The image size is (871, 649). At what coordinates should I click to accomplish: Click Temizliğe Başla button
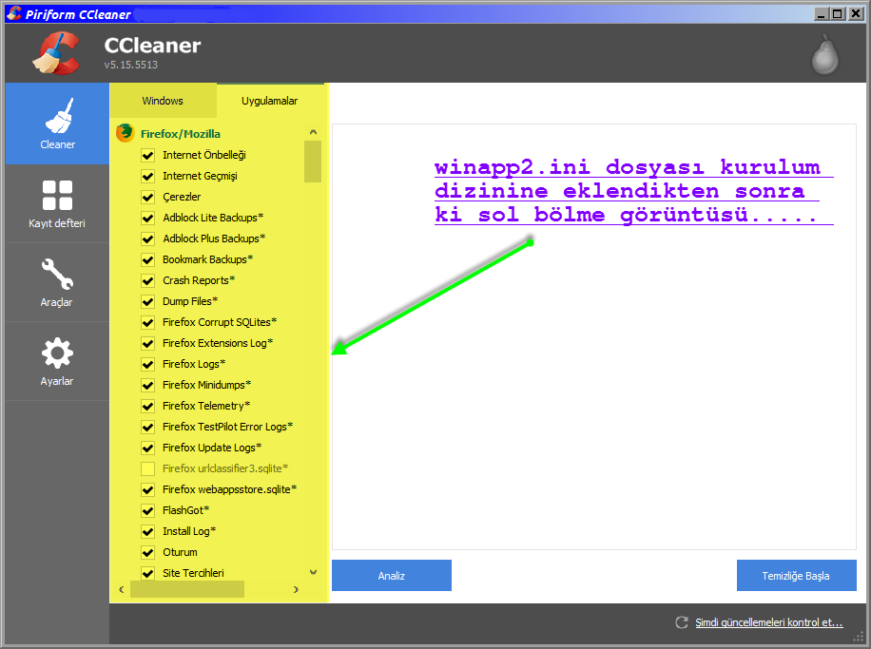(x=796, y=576)
